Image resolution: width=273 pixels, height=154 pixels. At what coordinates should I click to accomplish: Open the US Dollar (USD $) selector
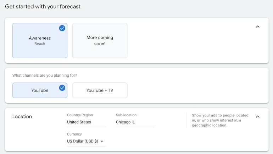[87, 141]
